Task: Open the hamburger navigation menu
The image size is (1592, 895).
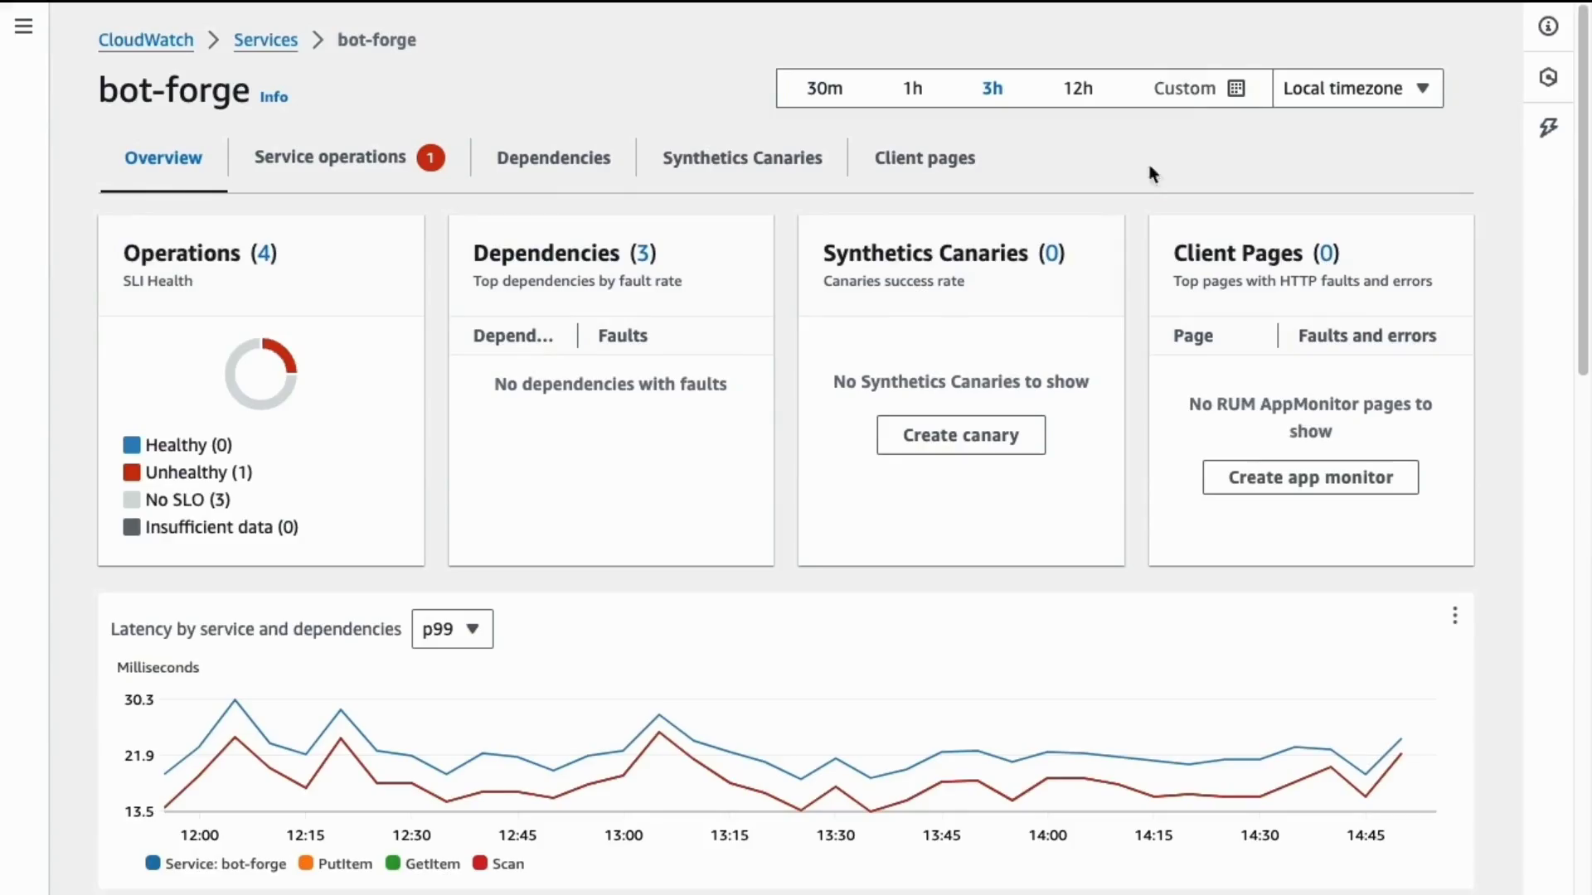Action: (x=23, y=27)
